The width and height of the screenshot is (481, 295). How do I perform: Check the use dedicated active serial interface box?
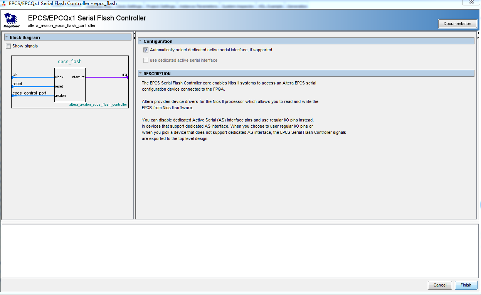tap(146, 60)
